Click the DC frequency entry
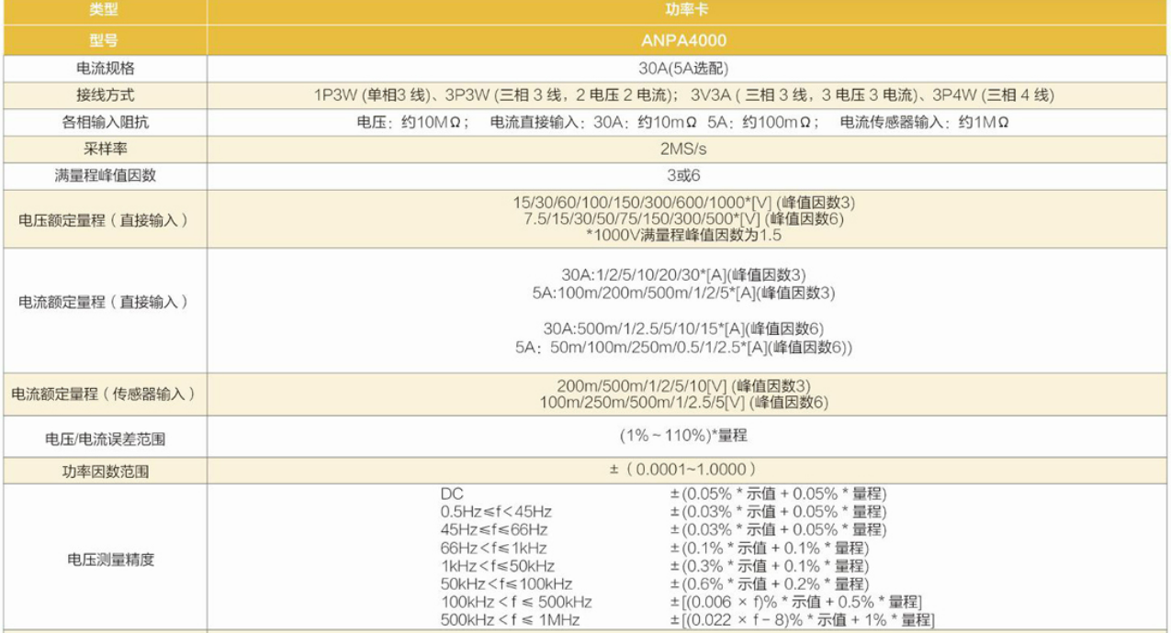Image resolution: width=1171 pixels, height=633 pixels. pos(452,494)
